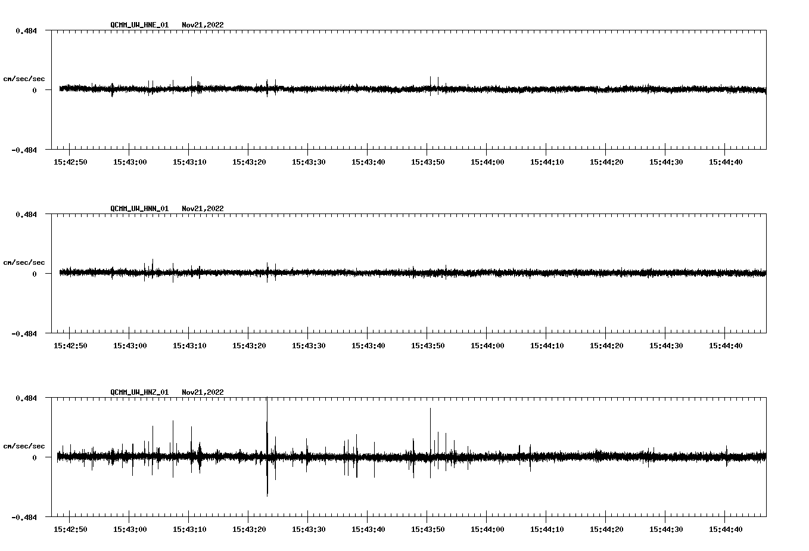809x551 pixels.
Task: Click the cm/sec/sec unit label of HNZ plot
Action: pyautogui.click(x=24, y=446)
